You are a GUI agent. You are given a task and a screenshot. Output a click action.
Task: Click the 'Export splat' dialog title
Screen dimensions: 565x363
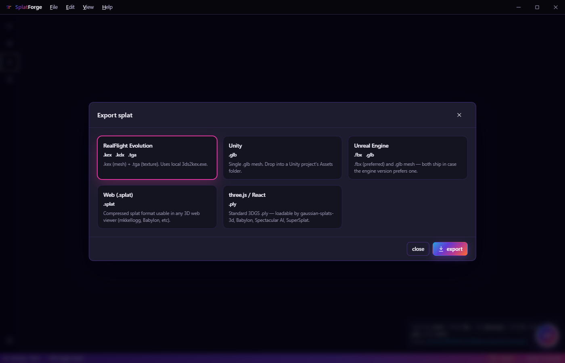[x=115, y=115]
